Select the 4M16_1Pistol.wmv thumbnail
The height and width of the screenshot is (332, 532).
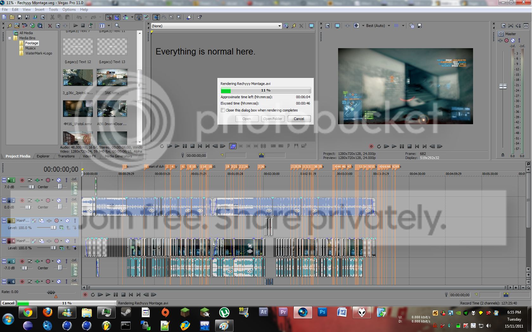click(78, 109)
